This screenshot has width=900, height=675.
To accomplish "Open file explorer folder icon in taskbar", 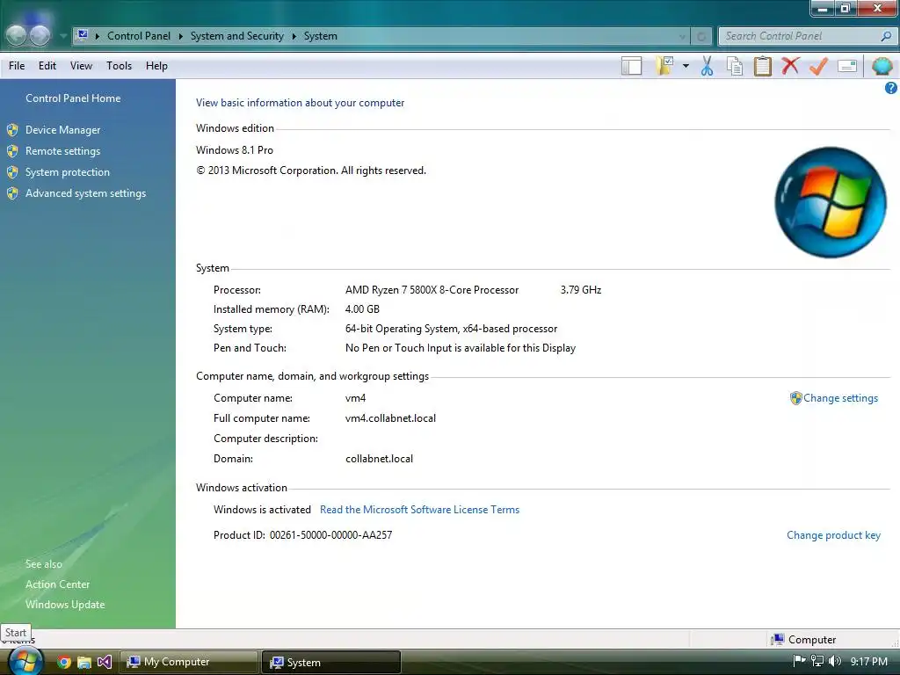I will tap(83, 663).
